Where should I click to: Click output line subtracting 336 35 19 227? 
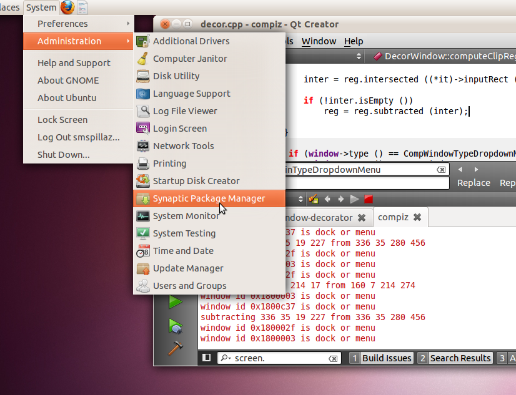[312, 317]
